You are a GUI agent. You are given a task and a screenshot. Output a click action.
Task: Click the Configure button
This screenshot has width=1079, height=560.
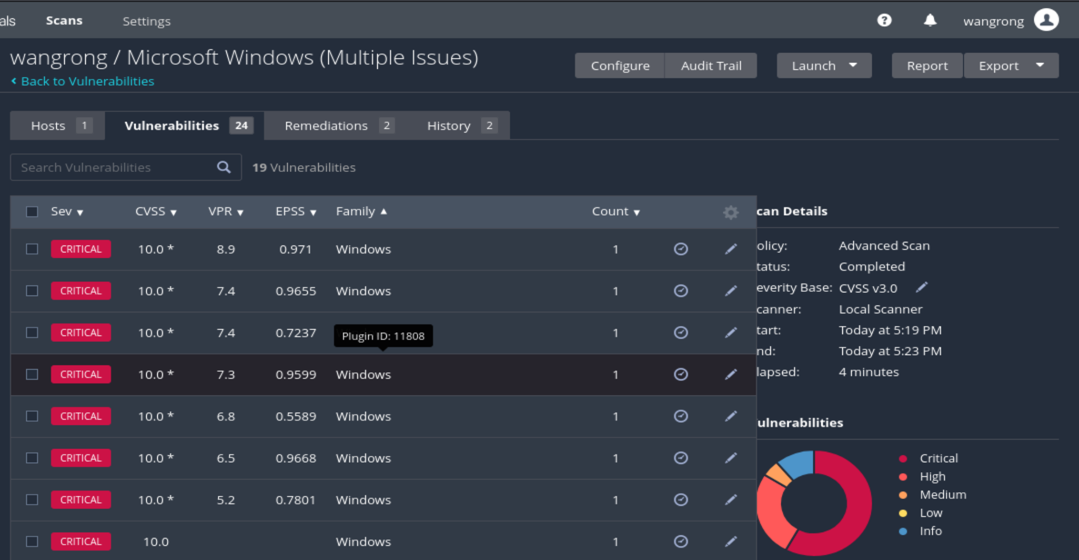click(x=620, y=66)
